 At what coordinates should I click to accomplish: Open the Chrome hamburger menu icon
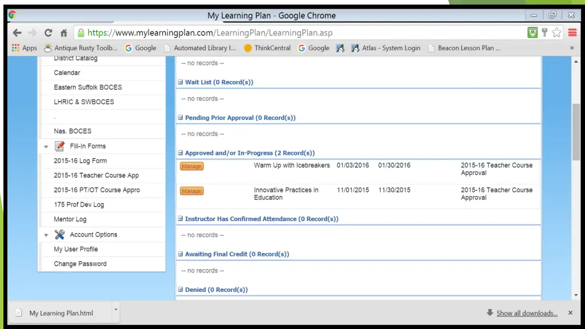(572, 33)
